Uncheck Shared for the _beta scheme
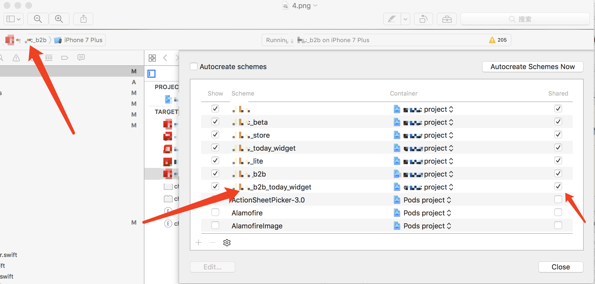The image size is (595, 284). tap(558, 121)
